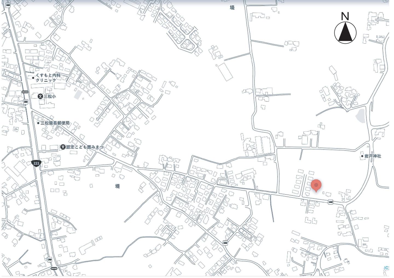394x278 pixels.
Task: Open the くすもと内科クリニック place label
Action: point(48,78)
